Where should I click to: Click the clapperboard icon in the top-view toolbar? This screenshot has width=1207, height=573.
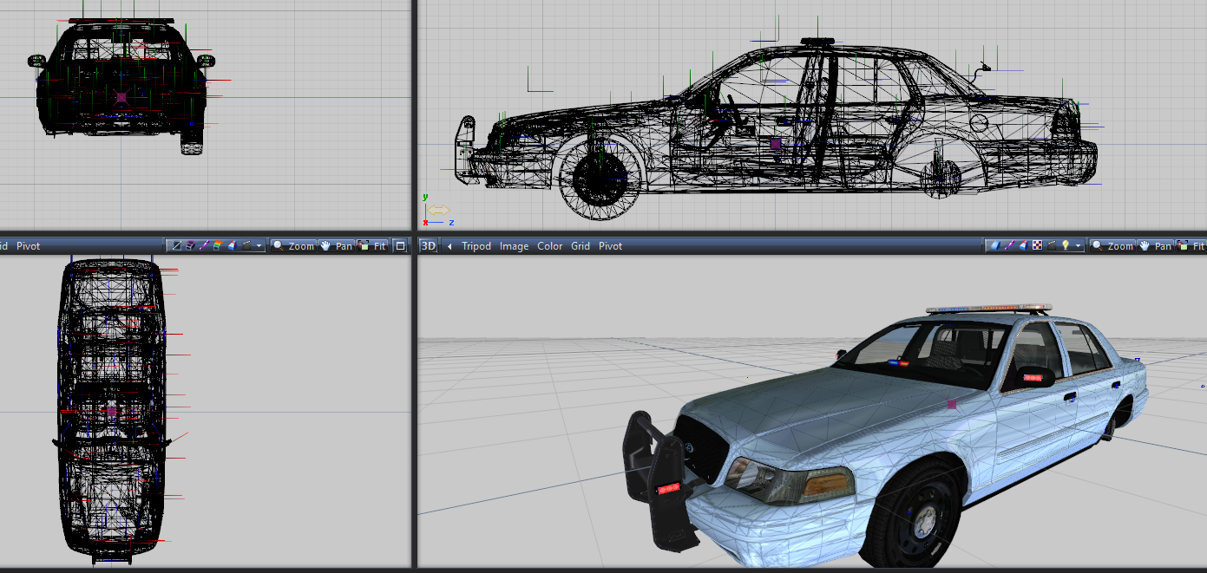point(246,246)
